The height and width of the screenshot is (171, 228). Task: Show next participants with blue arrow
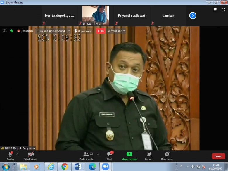(193, 15)
